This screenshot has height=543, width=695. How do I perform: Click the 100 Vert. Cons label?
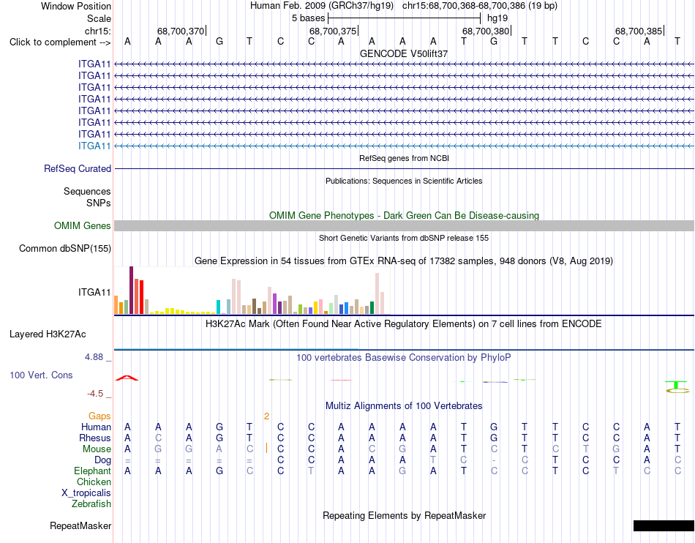click(x=41, y=375)
